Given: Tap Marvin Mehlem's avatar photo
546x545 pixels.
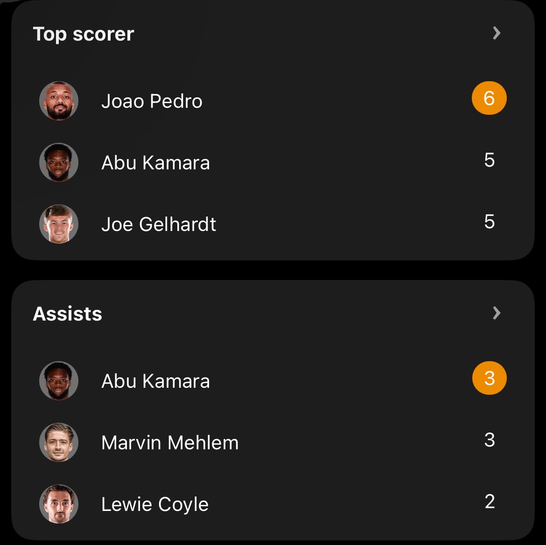Looking at the screenshot, I should click(59, 442).
